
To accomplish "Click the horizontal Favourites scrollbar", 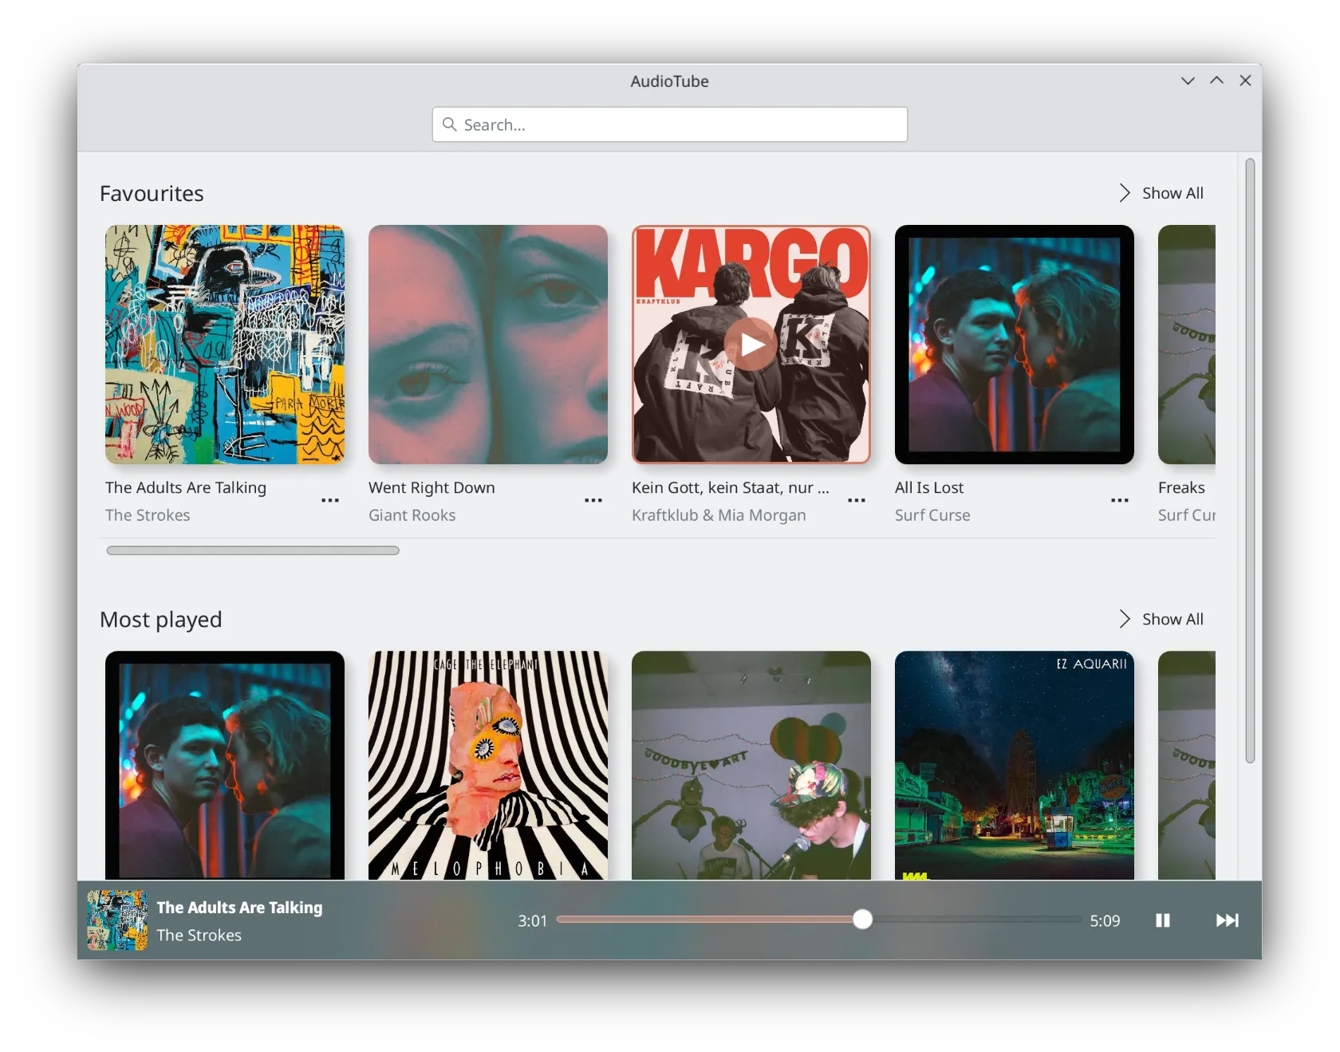I will (x=253, y=550).
